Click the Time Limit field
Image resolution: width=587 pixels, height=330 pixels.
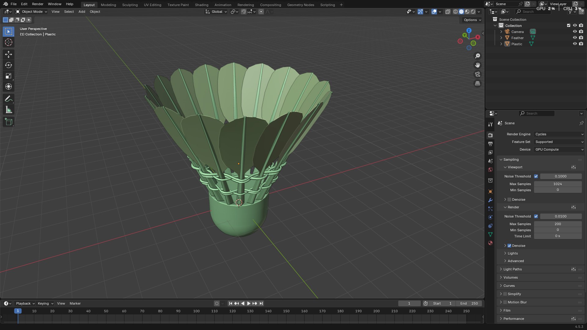(558, 236)
